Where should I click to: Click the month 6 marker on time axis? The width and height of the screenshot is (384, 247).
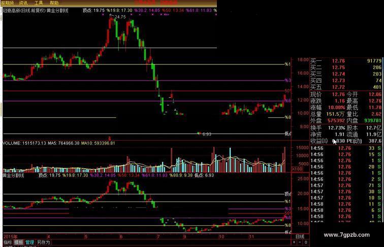coord(121,236)
